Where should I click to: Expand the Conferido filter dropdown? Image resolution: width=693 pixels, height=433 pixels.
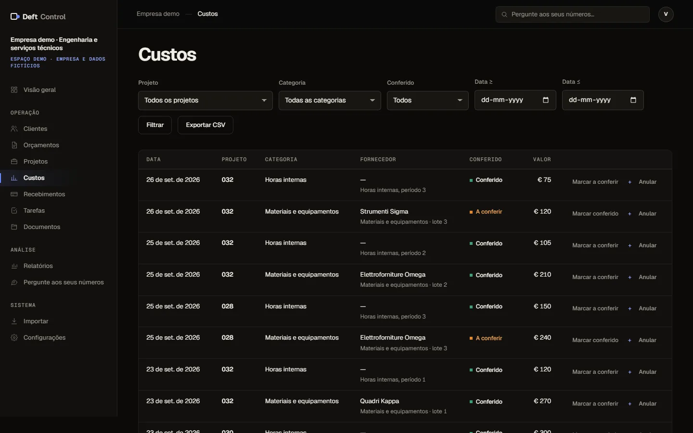[428, 101]
